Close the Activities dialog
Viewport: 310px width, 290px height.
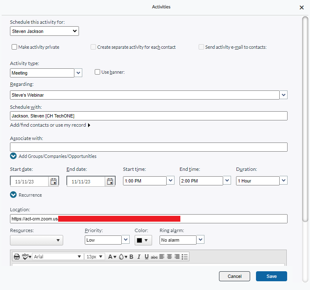click(302, 7)
